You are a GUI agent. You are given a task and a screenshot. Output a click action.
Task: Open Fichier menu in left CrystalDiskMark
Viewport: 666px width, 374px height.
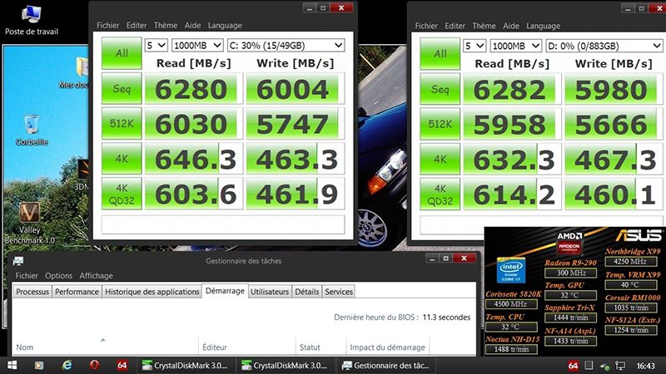[107, 26]
